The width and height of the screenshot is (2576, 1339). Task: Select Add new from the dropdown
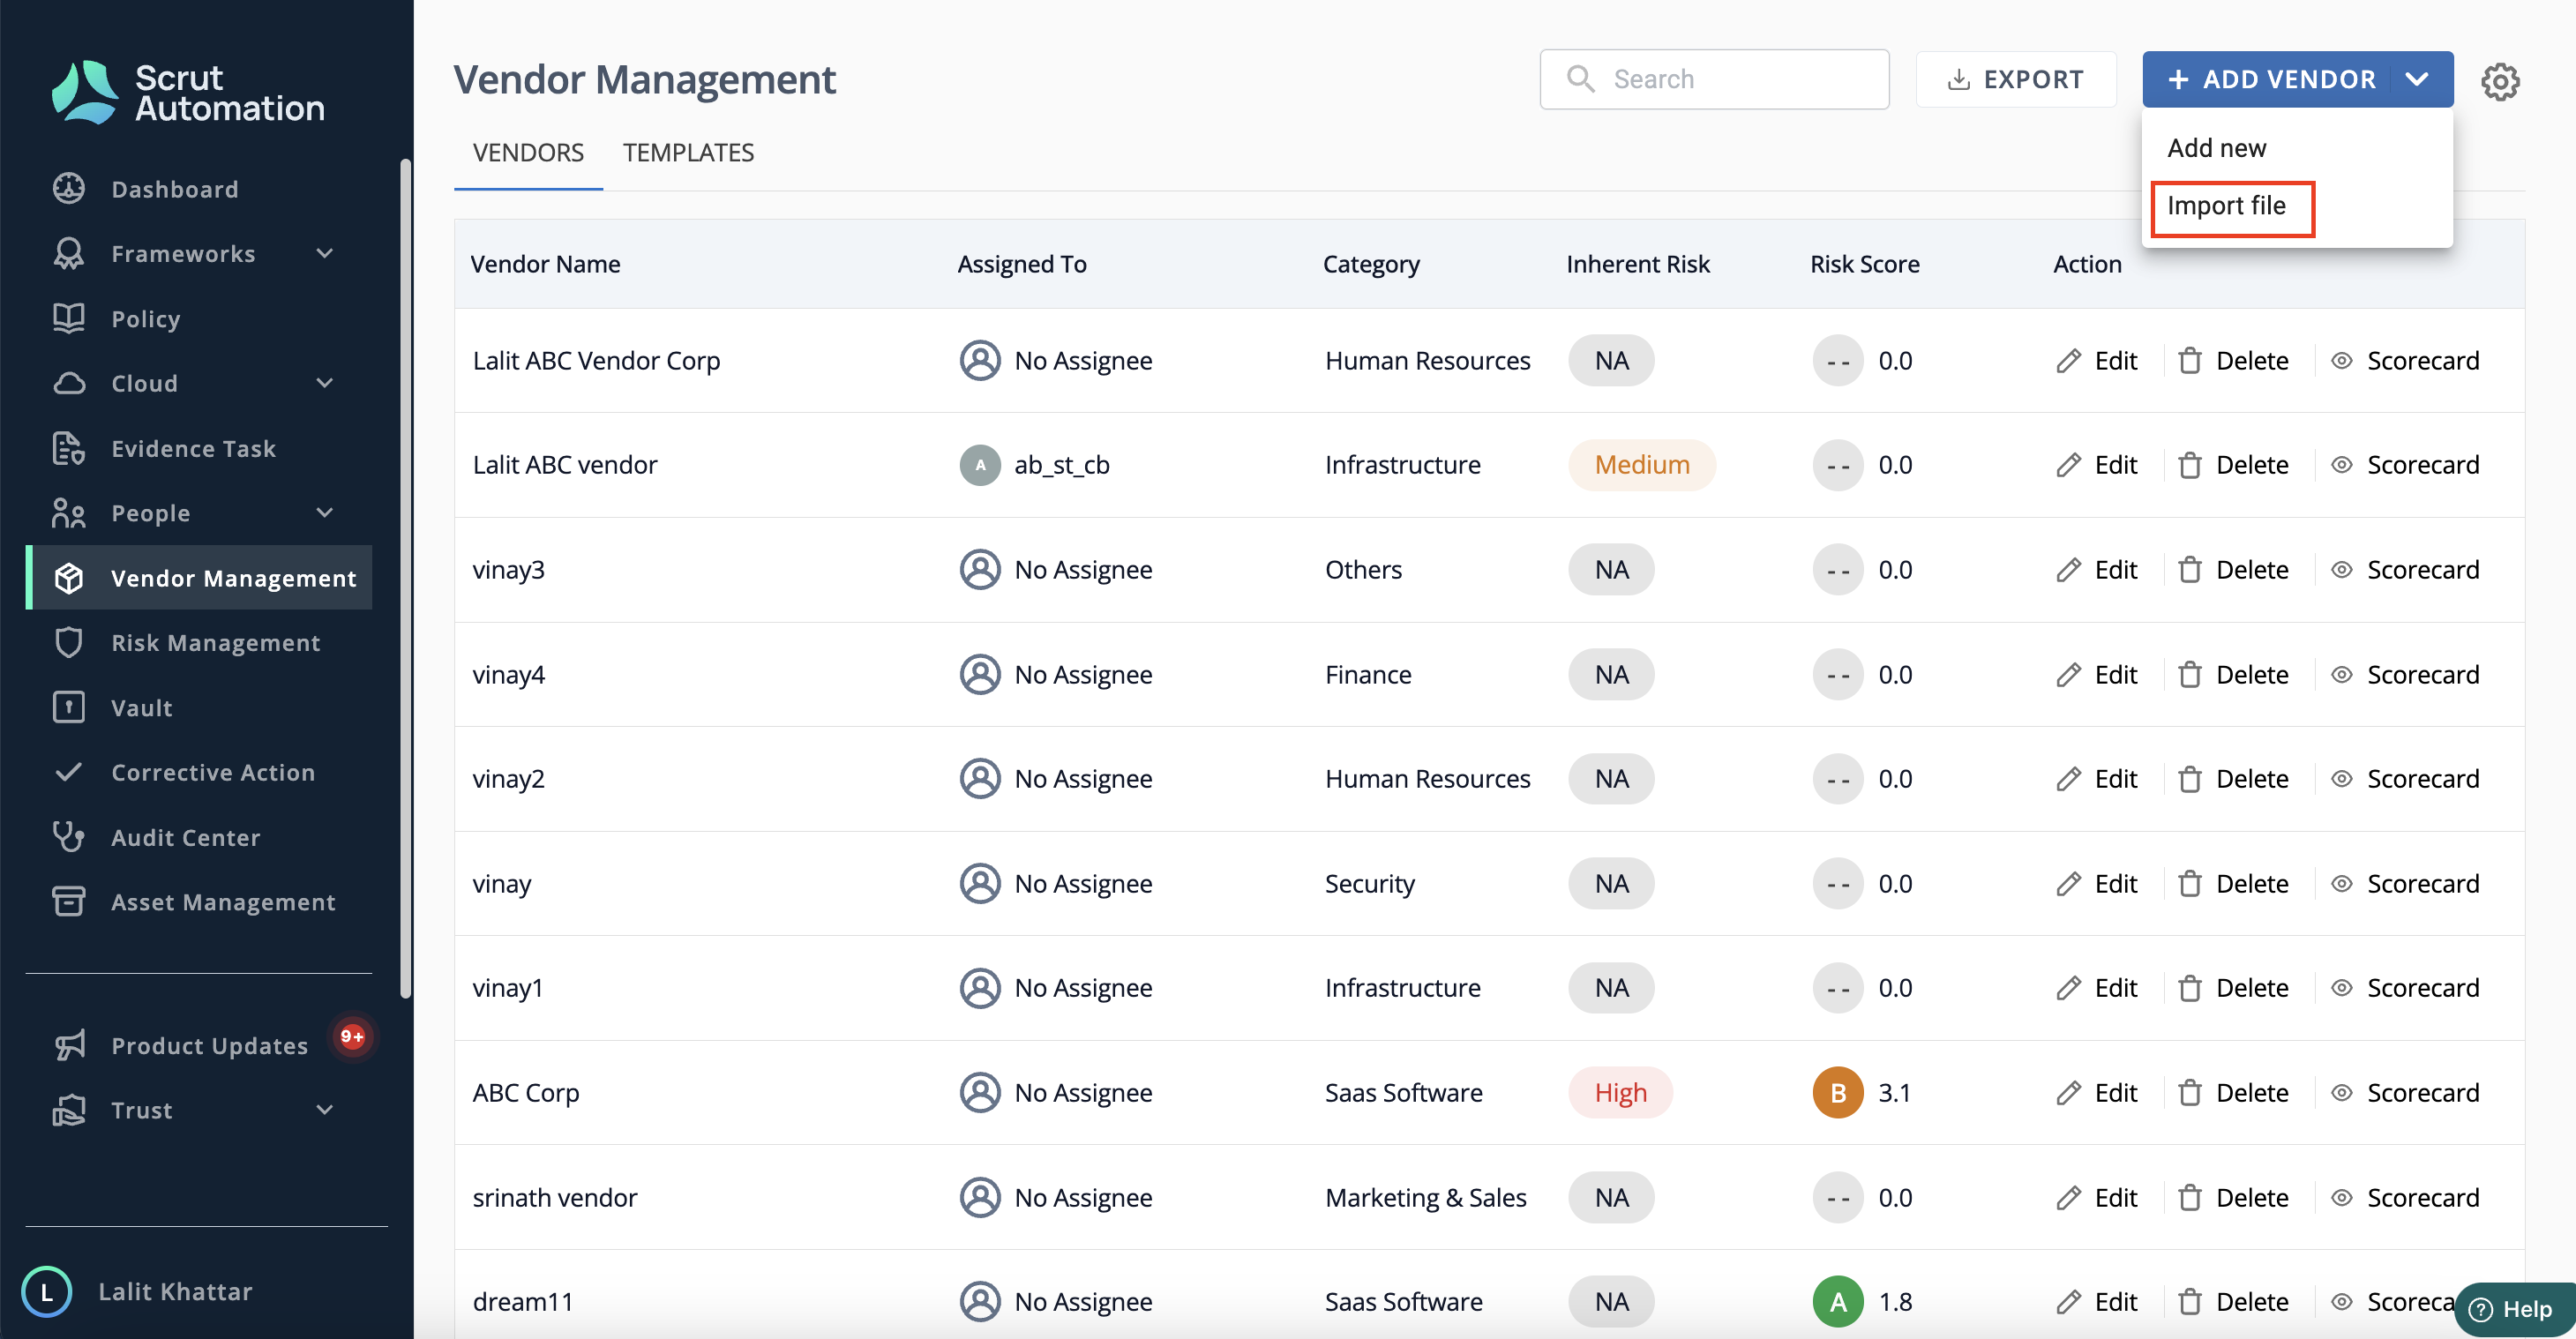[2216, 148]
